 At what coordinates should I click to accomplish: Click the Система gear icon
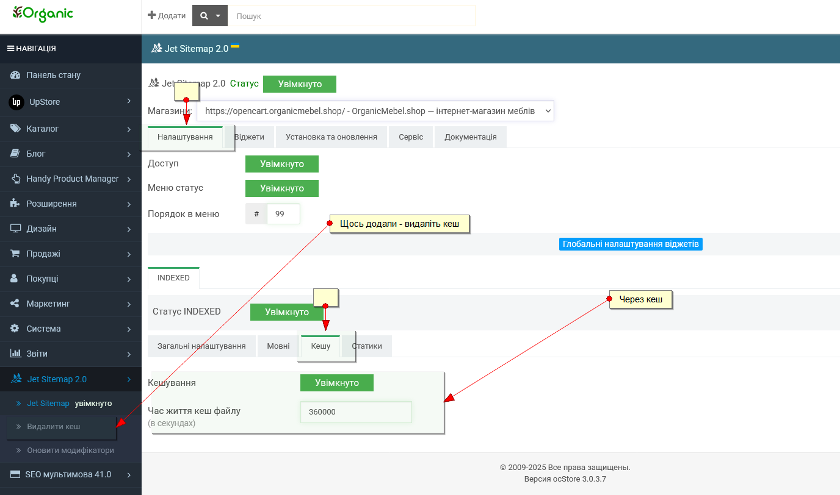point(15,329)
